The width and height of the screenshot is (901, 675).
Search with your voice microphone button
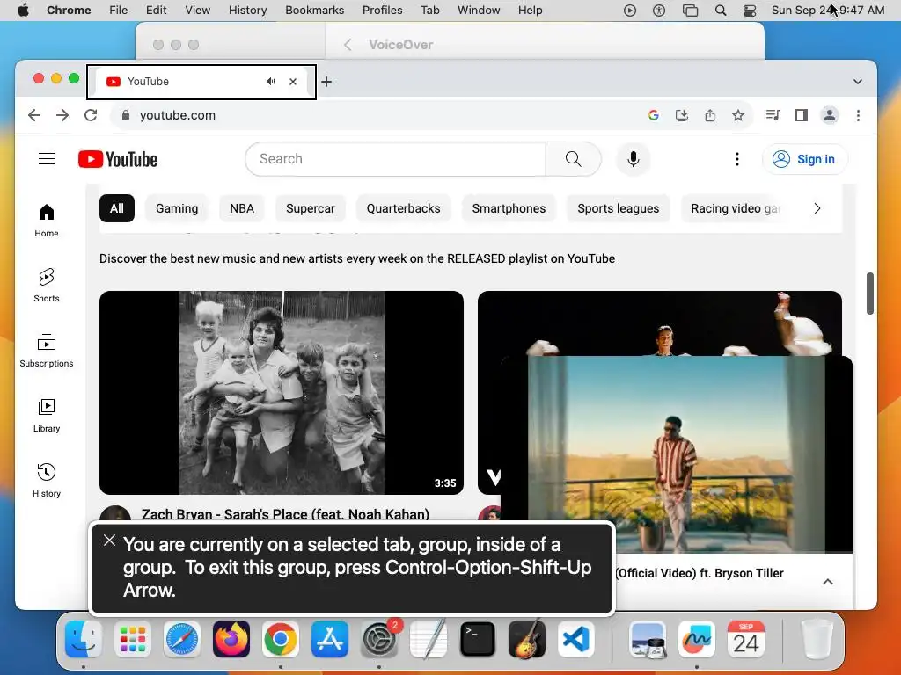point(634,159)
